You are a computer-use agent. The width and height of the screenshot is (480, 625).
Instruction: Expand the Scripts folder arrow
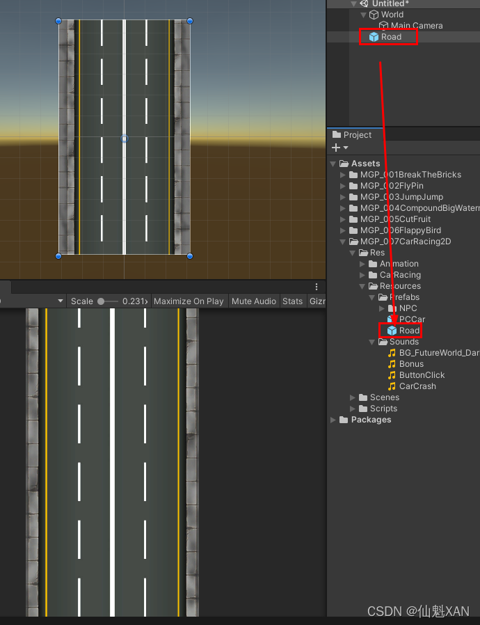(x=353, y=409)
